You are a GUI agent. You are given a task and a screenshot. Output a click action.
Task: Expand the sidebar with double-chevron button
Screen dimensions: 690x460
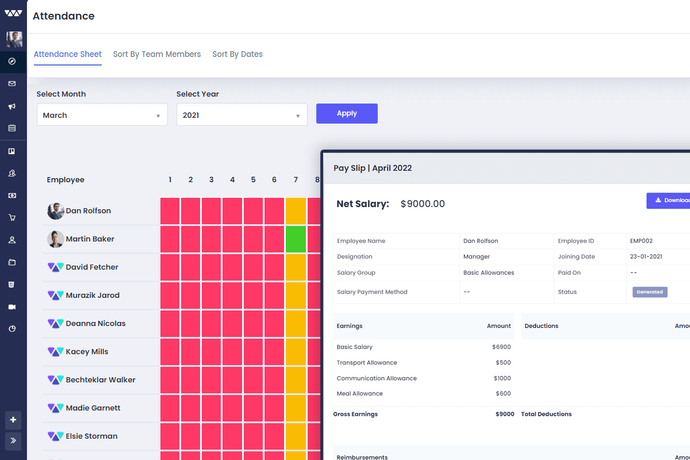(13, 441)
